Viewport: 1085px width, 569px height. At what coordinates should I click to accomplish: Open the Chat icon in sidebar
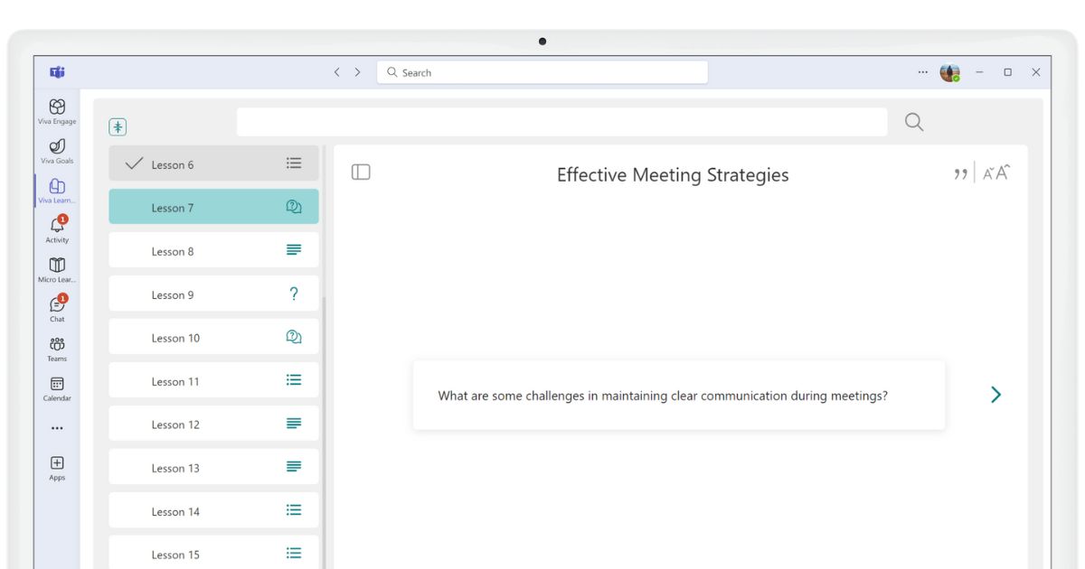tap(57, 307)
